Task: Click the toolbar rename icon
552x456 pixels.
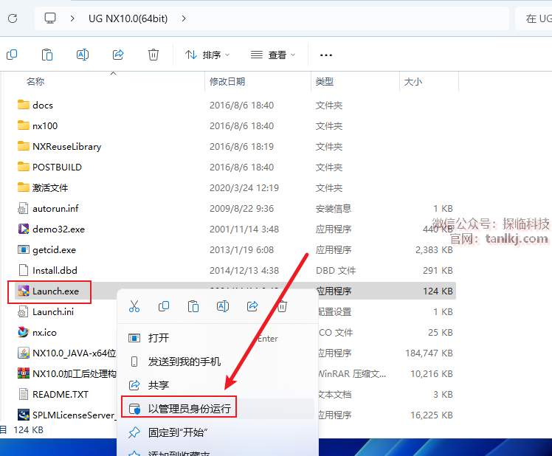Action: 83,55
